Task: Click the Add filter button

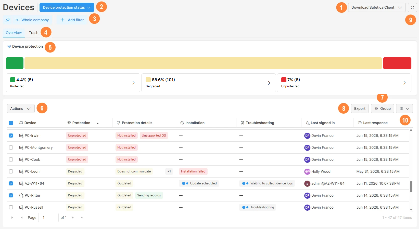Action: point(72,20)
